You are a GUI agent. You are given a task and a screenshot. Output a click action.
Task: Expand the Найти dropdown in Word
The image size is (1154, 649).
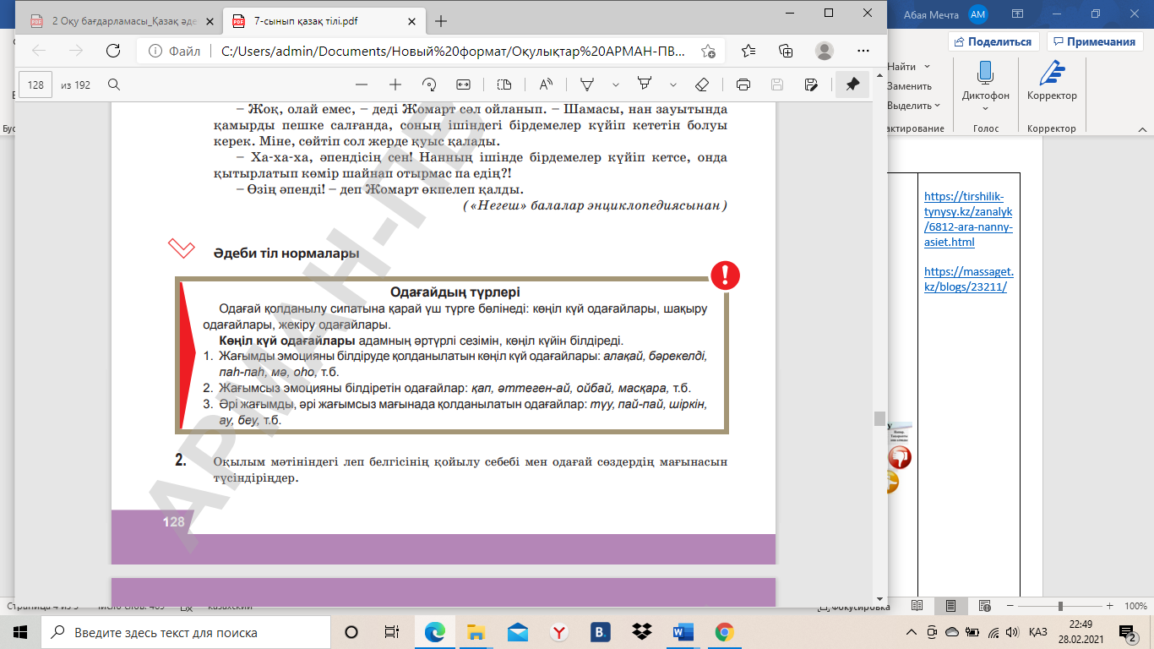[x=927, y=67]
